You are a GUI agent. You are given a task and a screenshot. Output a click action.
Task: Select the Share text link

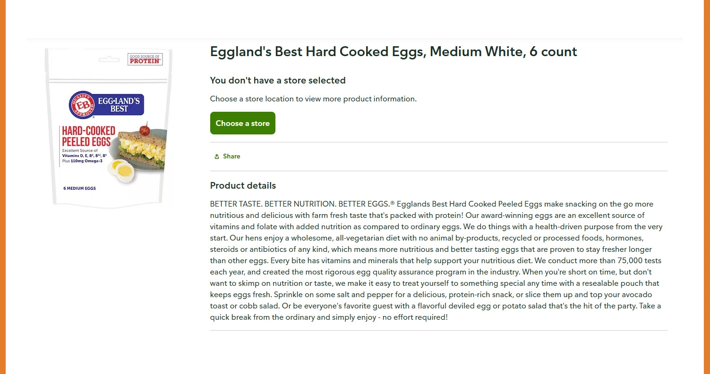pos(231,157)
